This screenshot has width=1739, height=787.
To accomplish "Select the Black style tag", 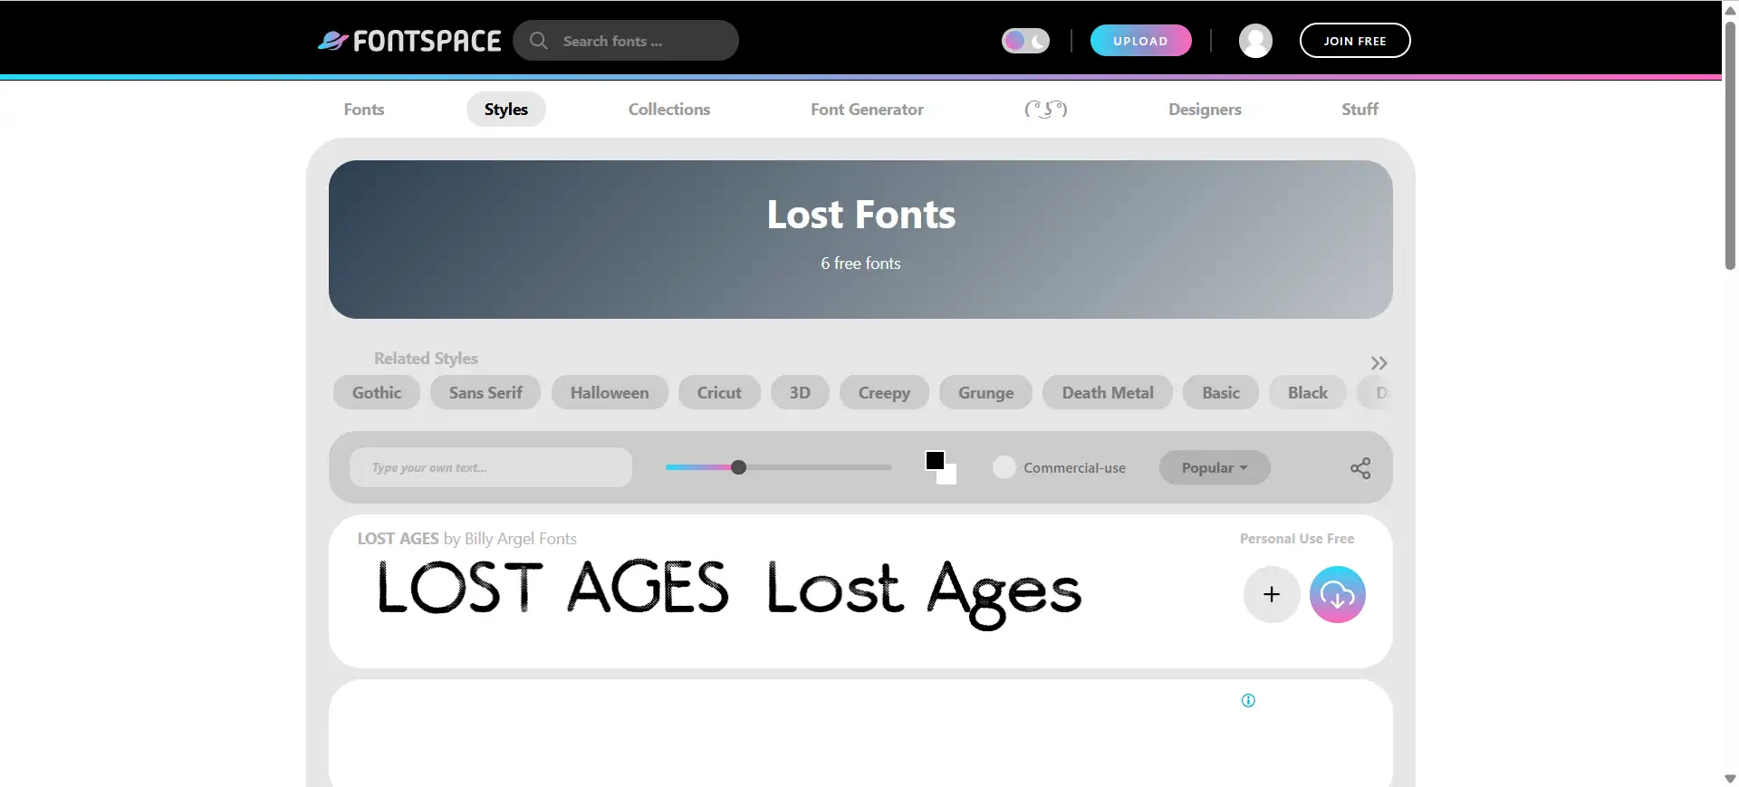I will click(x=1308, y=392).
